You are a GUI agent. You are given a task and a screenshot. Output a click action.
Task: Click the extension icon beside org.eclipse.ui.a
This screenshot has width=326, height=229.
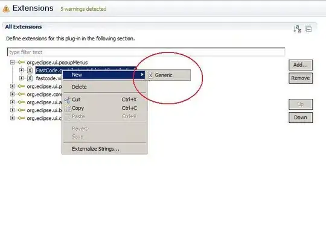tap(21, 102)
